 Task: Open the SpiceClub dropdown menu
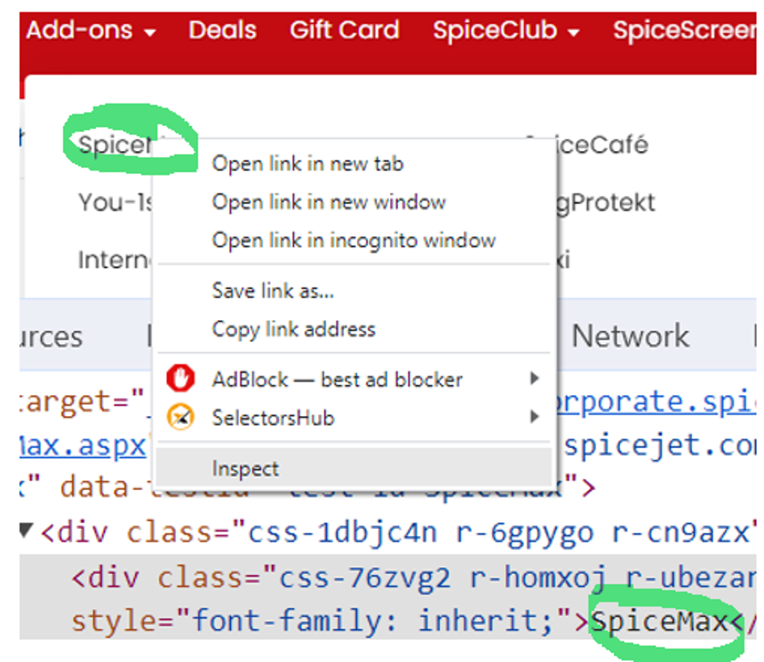(505, 30)
